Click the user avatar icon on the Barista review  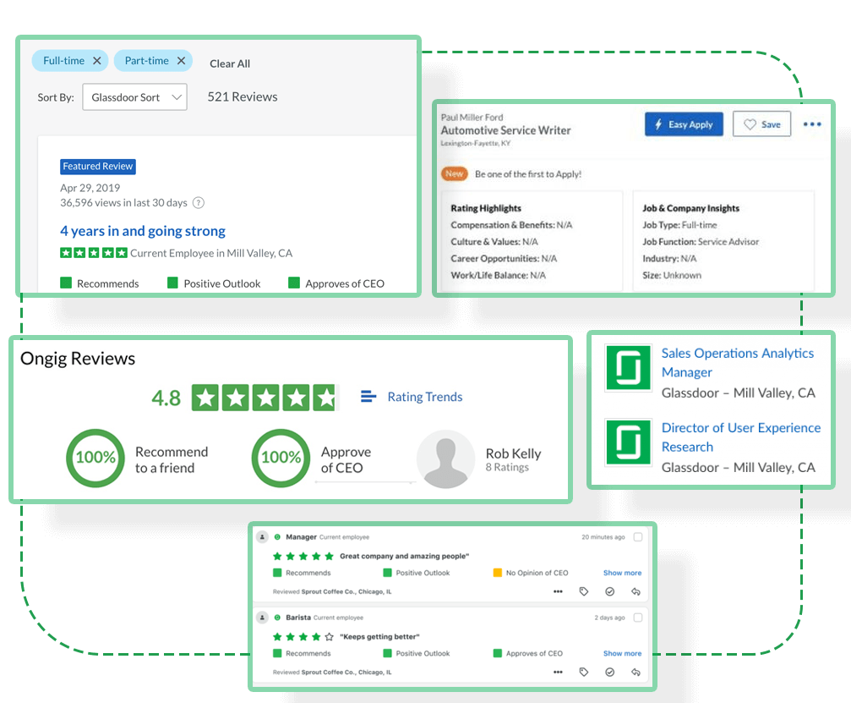click(262, 618)
